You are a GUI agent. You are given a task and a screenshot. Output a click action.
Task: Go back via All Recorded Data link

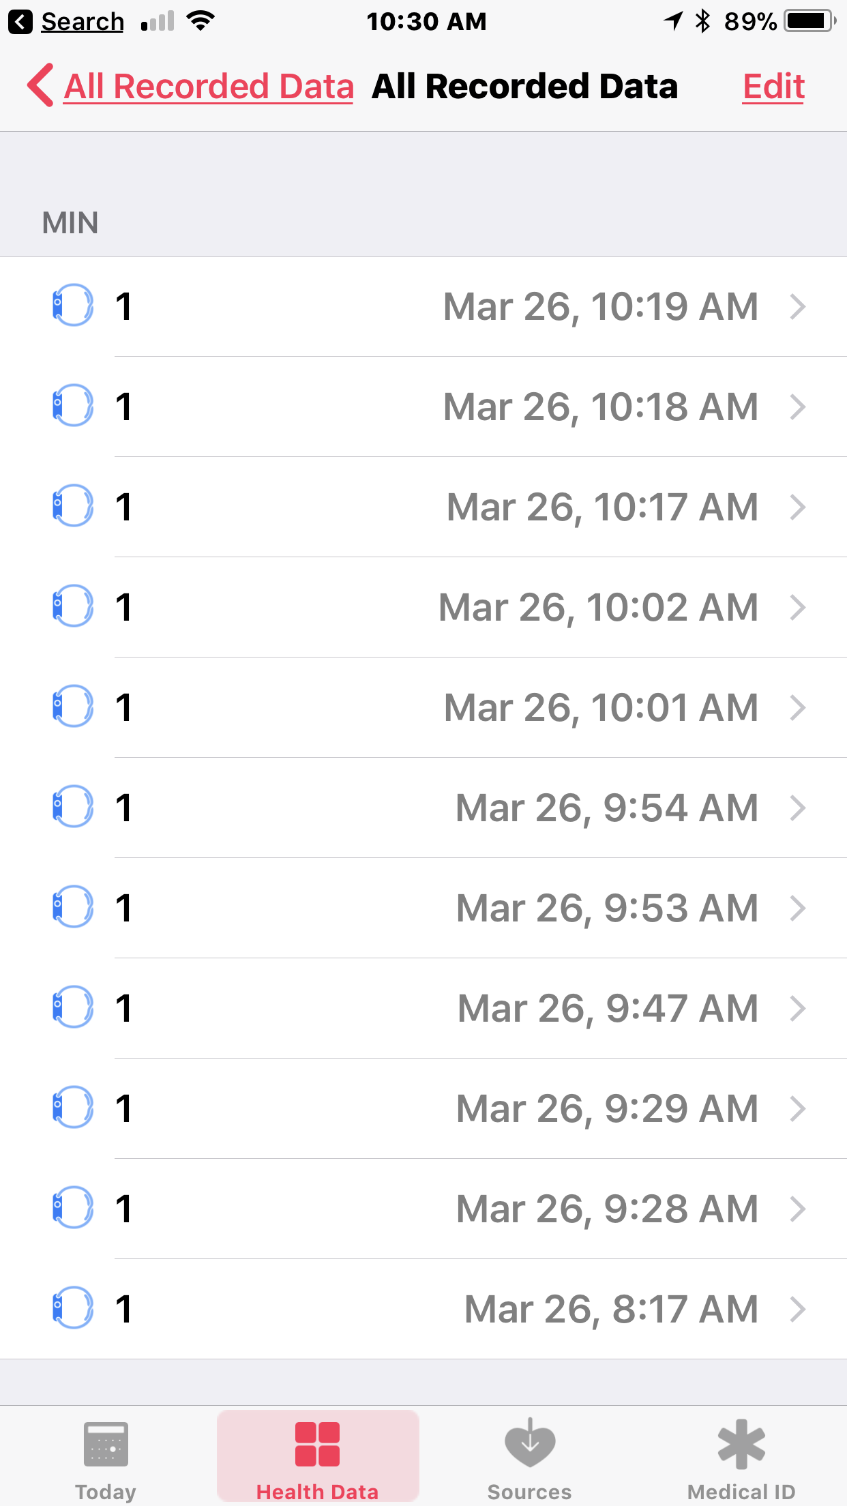tap(209, 87)
